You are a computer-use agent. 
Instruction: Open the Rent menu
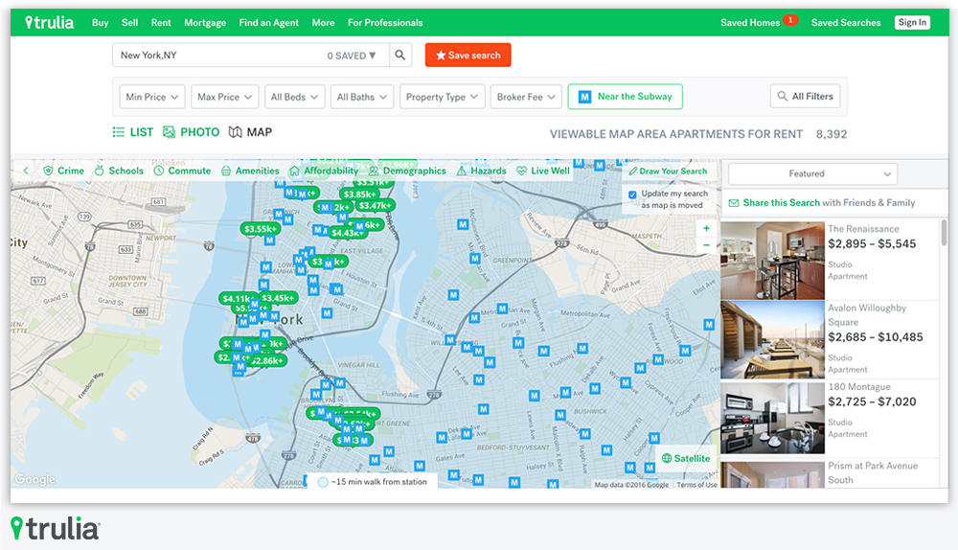pos(161,23)
